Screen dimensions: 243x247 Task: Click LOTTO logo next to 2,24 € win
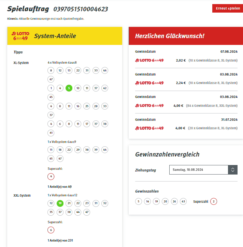[x=149, y=83]
